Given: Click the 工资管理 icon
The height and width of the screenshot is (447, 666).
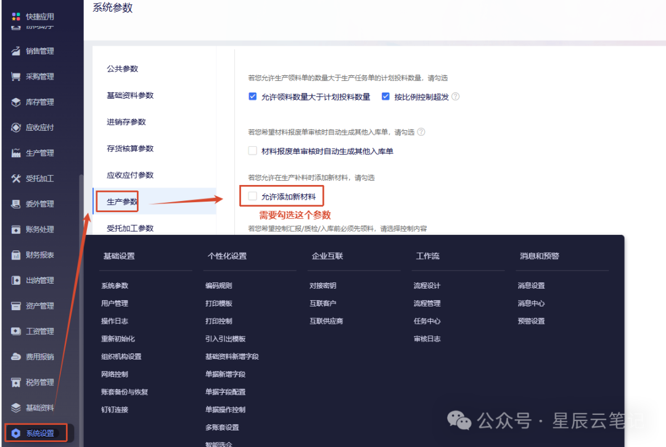Looking at the screenshot, I should click(15, 331).
